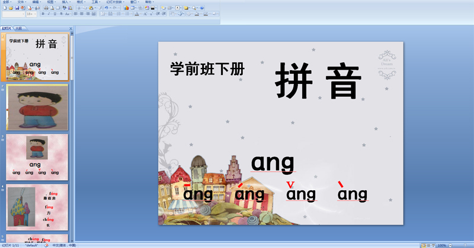This screenshot has width=474, height=248.
Task: Click the Copy icon in the toolbar
Action: point(85,8)
